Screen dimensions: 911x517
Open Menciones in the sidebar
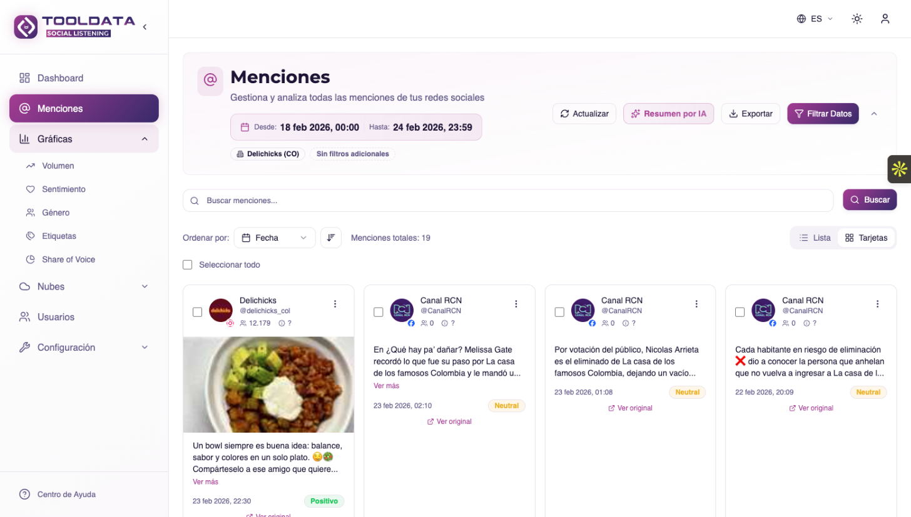(84, 108)
